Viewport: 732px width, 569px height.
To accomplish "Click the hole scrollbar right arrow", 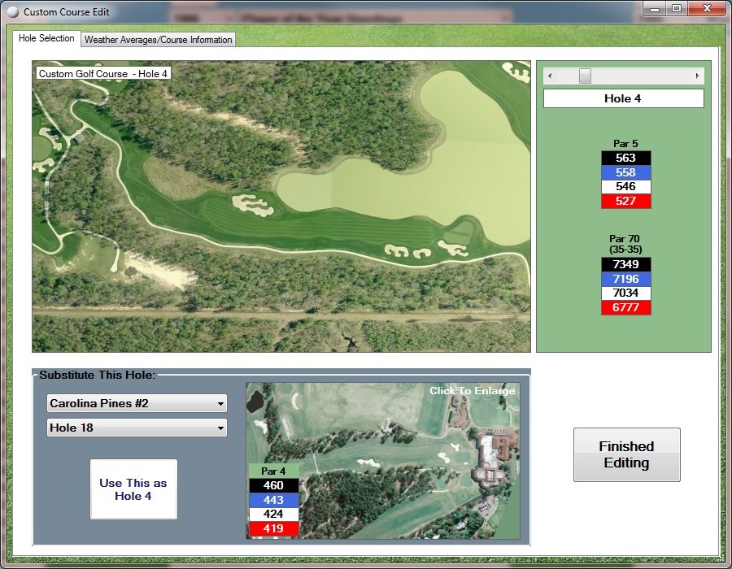I will (x=697, y=76).
